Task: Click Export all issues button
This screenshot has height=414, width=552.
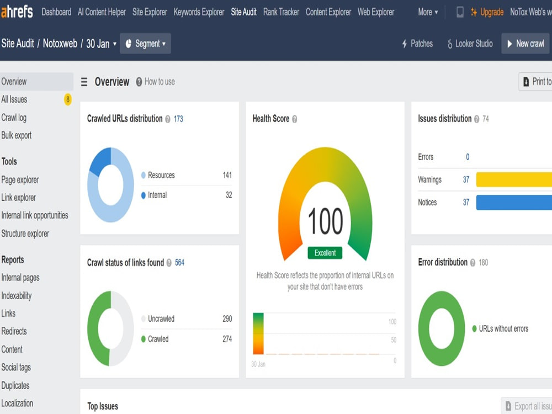Action: click(x=527, y=406)
